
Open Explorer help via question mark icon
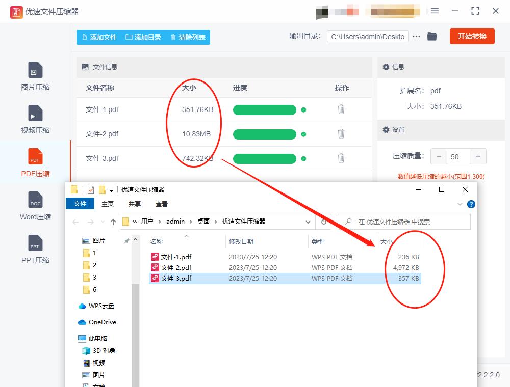pos(471,204)
